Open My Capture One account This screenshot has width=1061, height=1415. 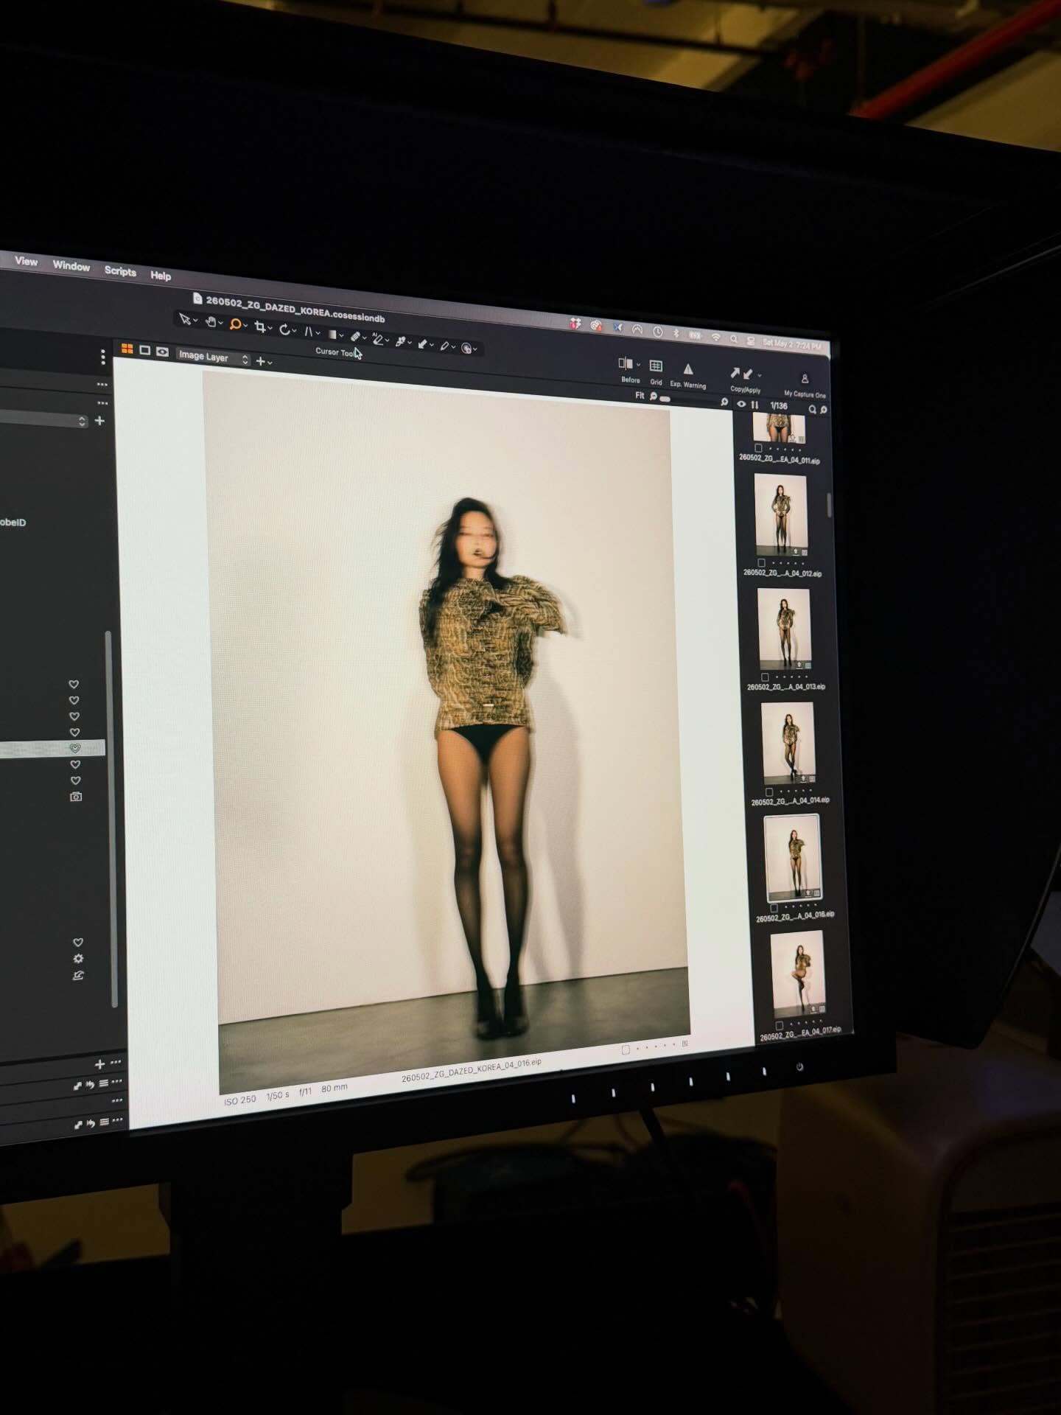click(x=805, y=379)
